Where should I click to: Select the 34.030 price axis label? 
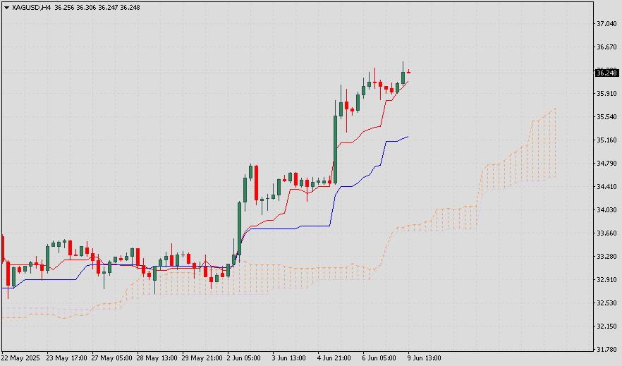coord(607,210)
